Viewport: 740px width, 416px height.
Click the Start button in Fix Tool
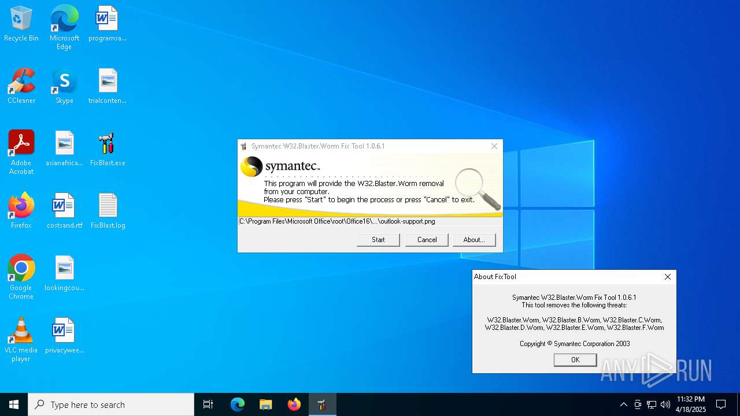click(x=378, y=240)
